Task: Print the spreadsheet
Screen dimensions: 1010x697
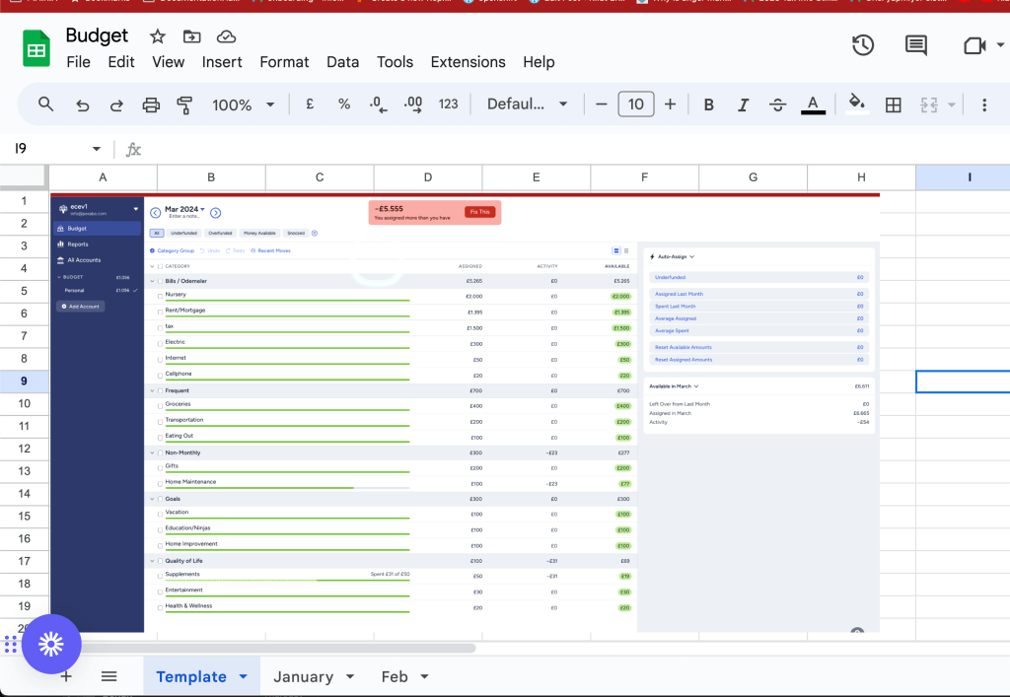Action: [x=151, y=105]
